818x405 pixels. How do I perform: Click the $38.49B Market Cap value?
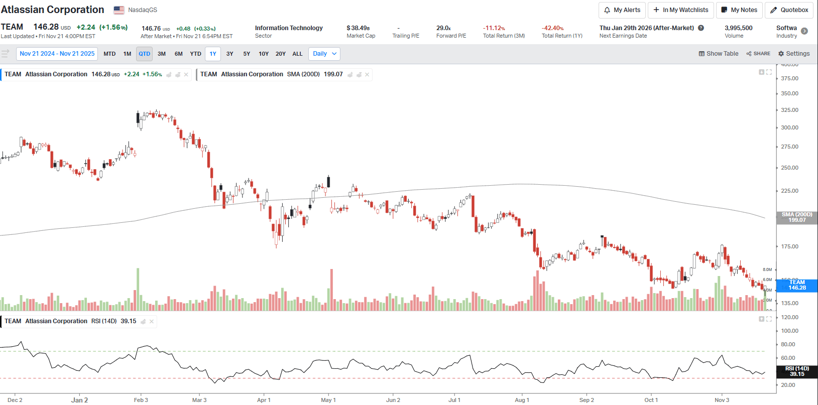point(358,28)
